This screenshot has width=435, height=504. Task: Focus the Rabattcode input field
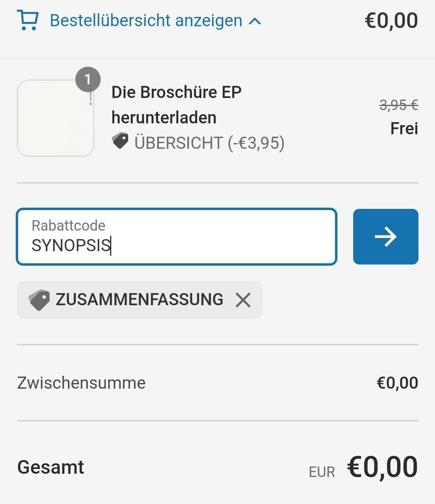coord(177,237)
